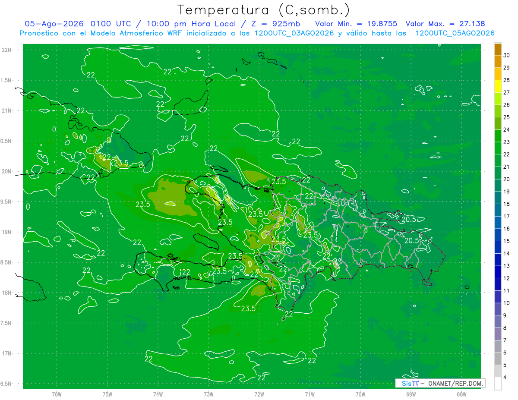This screenshot has height=400, width=518.
Task: Click the '4' label on the color scale
Action: (x=505, y=378)
